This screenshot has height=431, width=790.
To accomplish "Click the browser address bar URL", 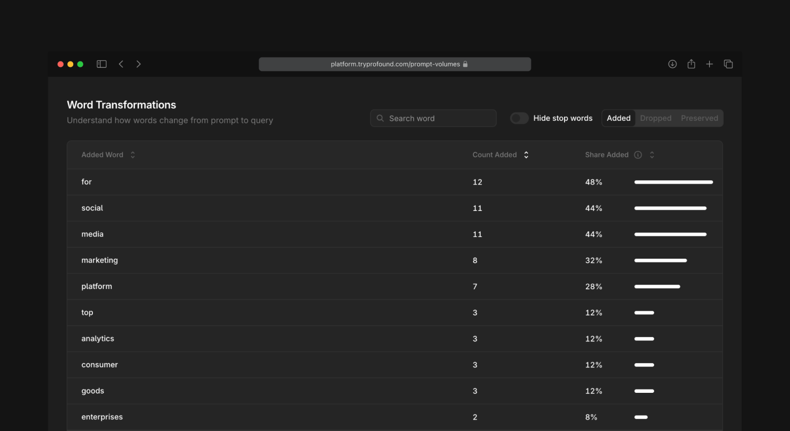I will pos(395,64).
